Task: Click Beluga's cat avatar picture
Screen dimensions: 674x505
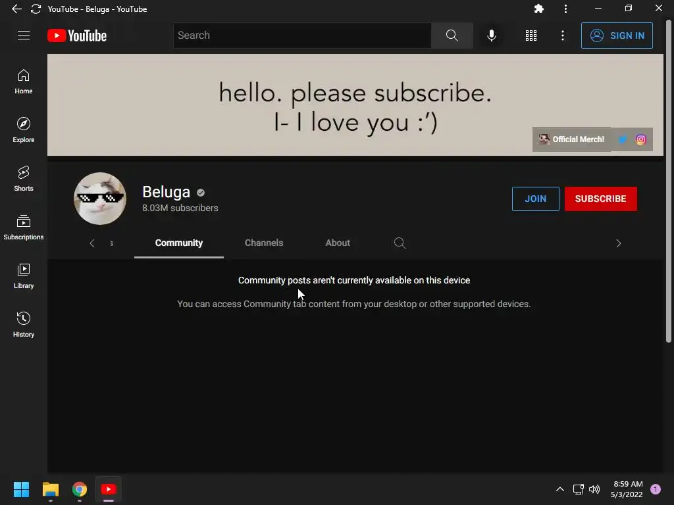Action: [100, 199]
